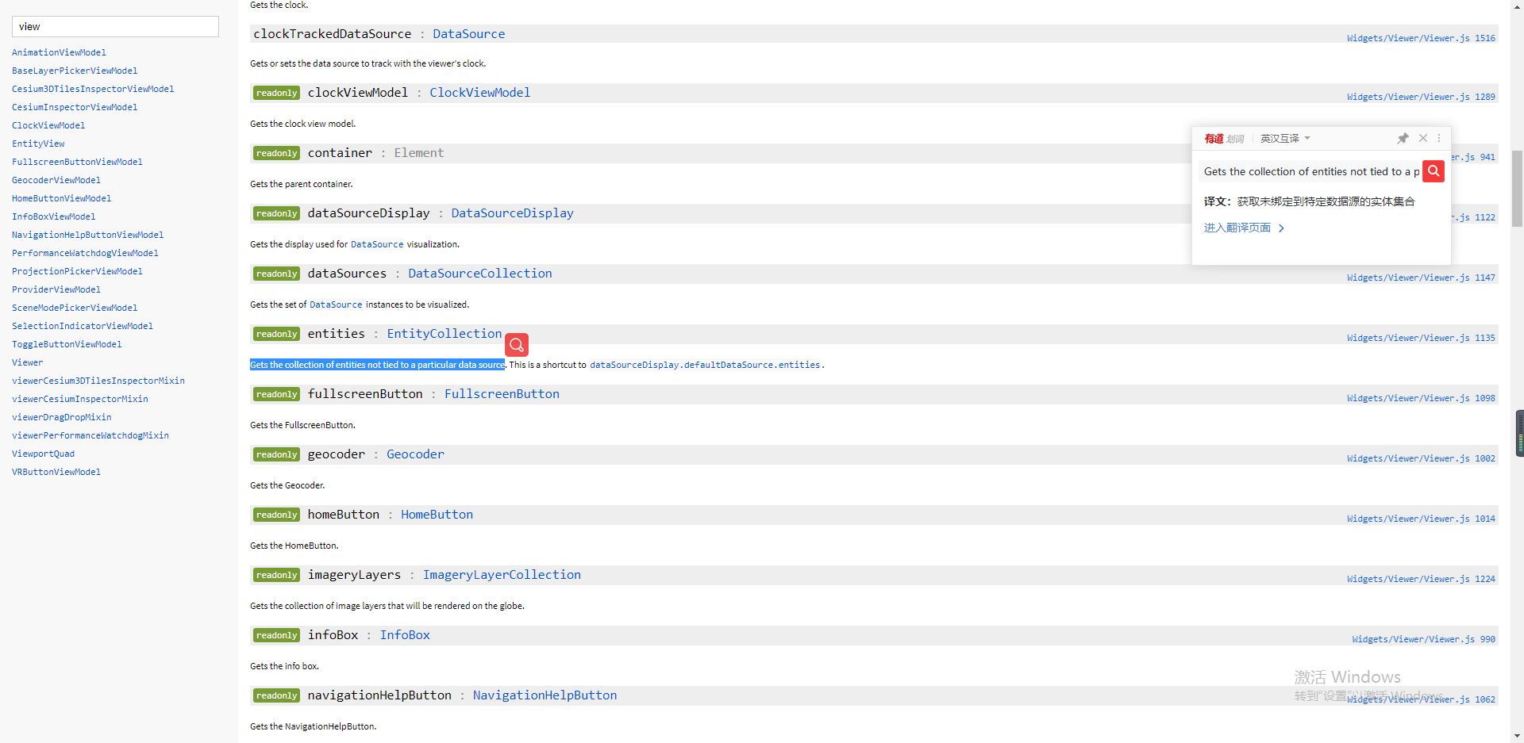This screenshot has width=1524, height=743.
Task: Click the dataSourceDisplay.defaultDataSource.entities inline code link
Action: coord(705,365)
